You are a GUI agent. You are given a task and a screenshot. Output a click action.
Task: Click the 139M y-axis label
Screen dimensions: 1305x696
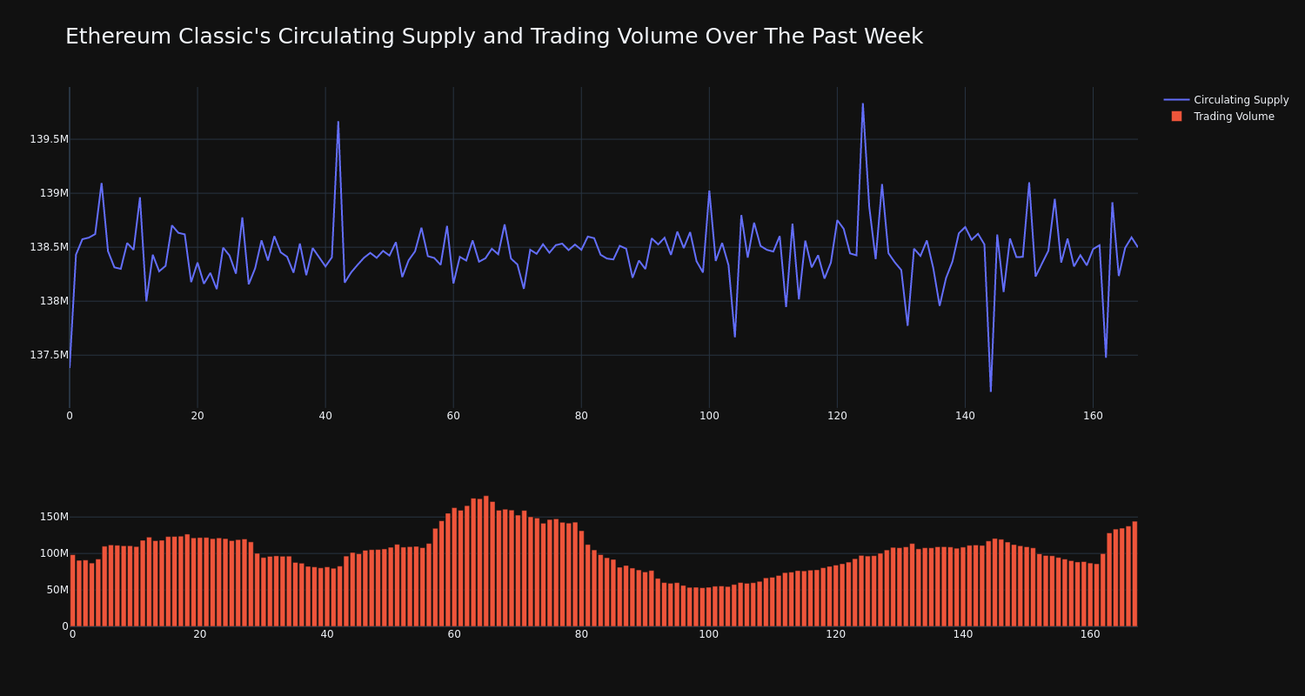pyautogui.click(x=53, y=193)
